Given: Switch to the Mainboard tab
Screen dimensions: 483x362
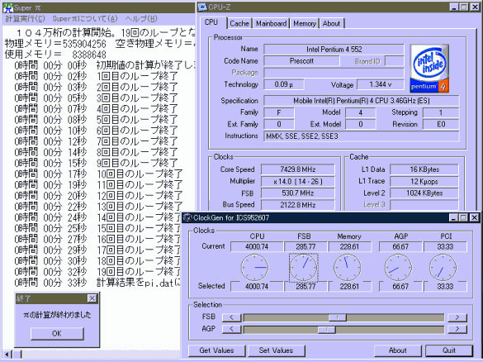Looking at the screenshot, I should 272,23.
